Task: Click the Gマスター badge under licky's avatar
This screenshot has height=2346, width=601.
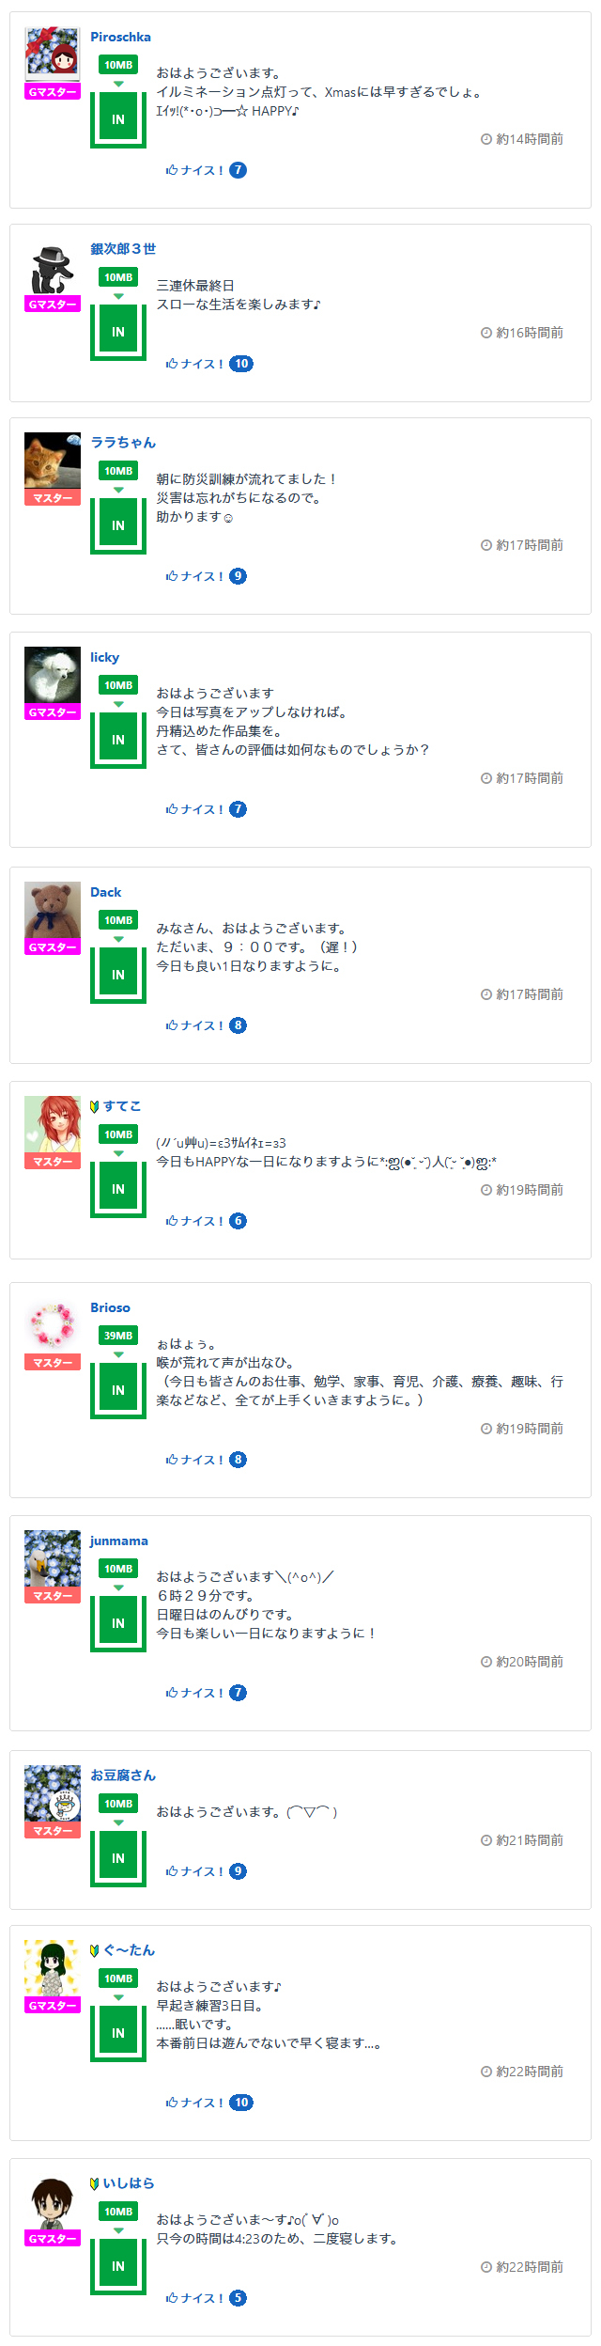Action: pos(53,712)
